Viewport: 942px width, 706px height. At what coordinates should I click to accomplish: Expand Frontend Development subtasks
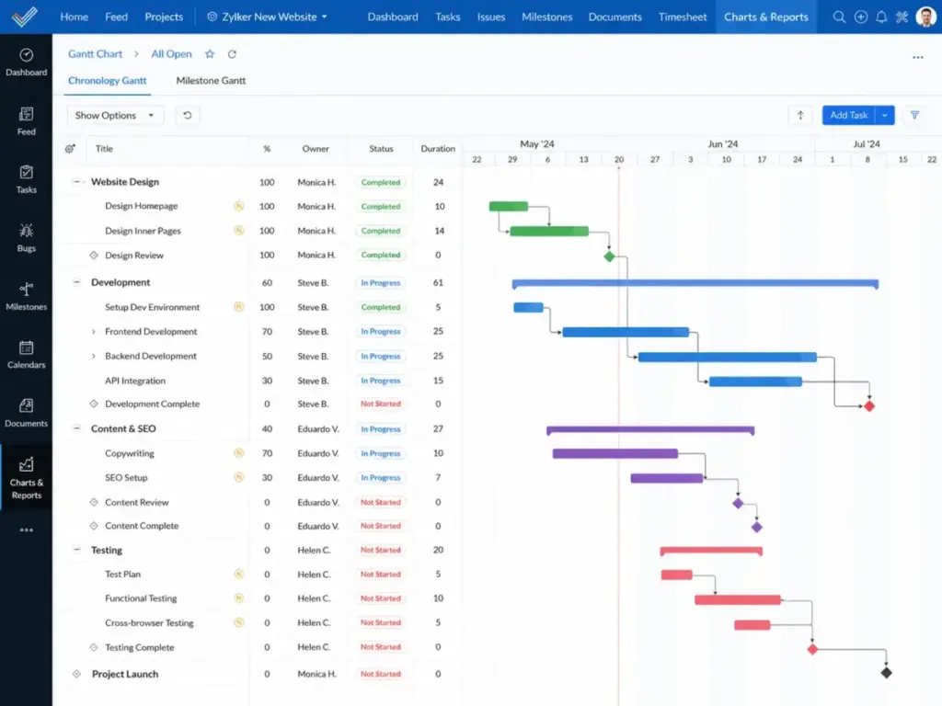click(x=93, y=331)
